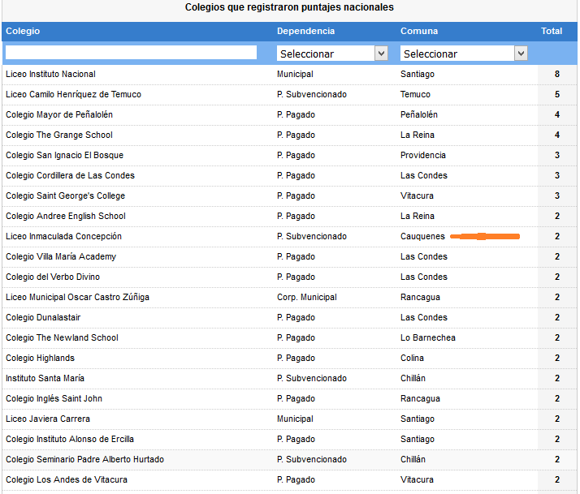Click total 5 for Liceo Camilo Henríquez
580x494 pixels.
pos(557,94)
